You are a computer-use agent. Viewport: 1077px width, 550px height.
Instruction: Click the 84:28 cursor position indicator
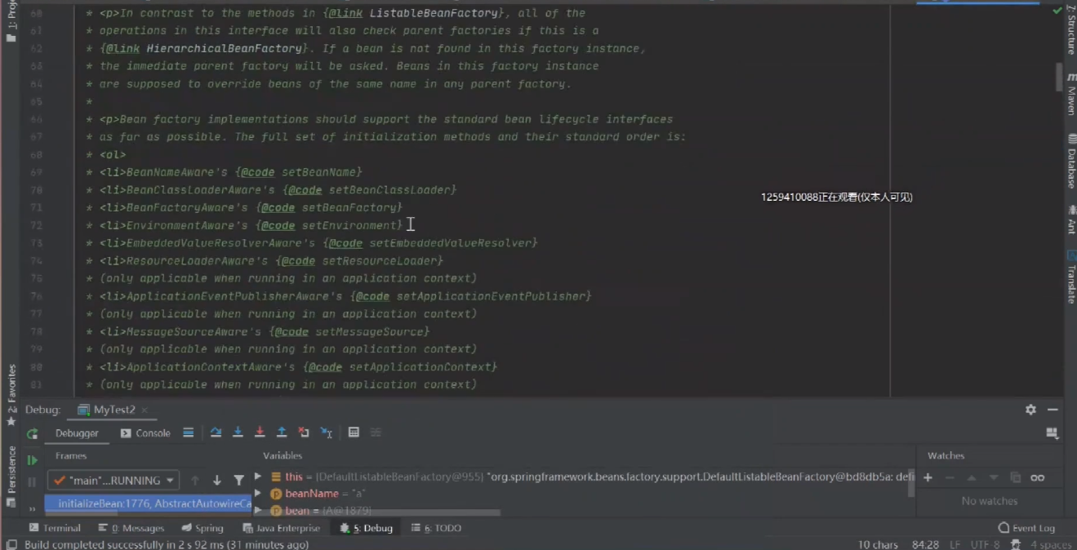[925, 544]
